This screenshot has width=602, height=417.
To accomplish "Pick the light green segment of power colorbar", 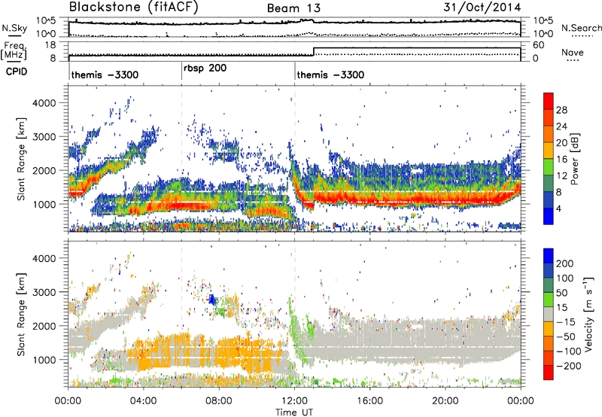I will pyautogui.click(x=549, y=167).
